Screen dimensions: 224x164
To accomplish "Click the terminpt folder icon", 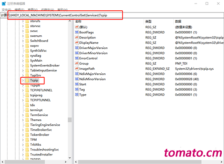I will tap(27, 110).
